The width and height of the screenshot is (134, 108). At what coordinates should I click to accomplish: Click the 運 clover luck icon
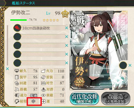tap(43, 101)
